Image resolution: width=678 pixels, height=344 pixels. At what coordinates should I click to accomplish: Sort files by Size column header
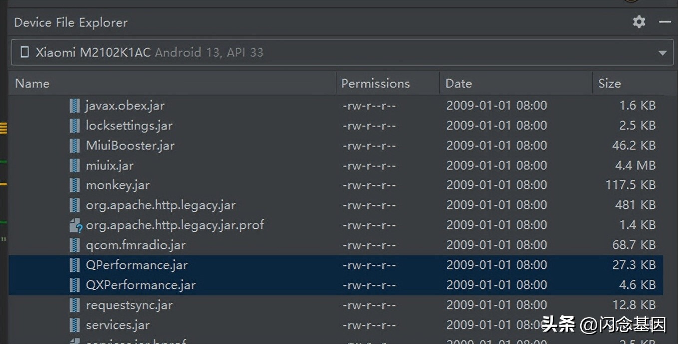click(609, 83)
